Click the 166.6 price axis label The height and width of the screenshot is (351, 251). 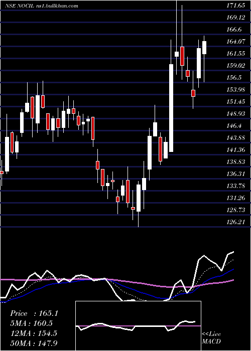click(x=234, y=30)
